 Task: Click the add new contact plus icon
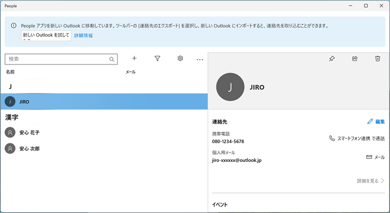tap(134, 58)
